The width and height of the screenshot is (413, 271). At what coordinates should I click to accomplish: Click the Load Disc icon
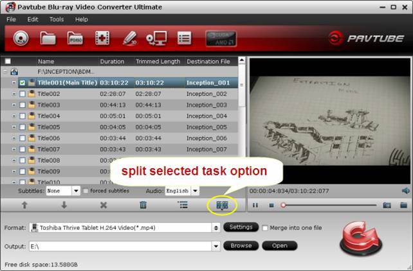[21, 39]
